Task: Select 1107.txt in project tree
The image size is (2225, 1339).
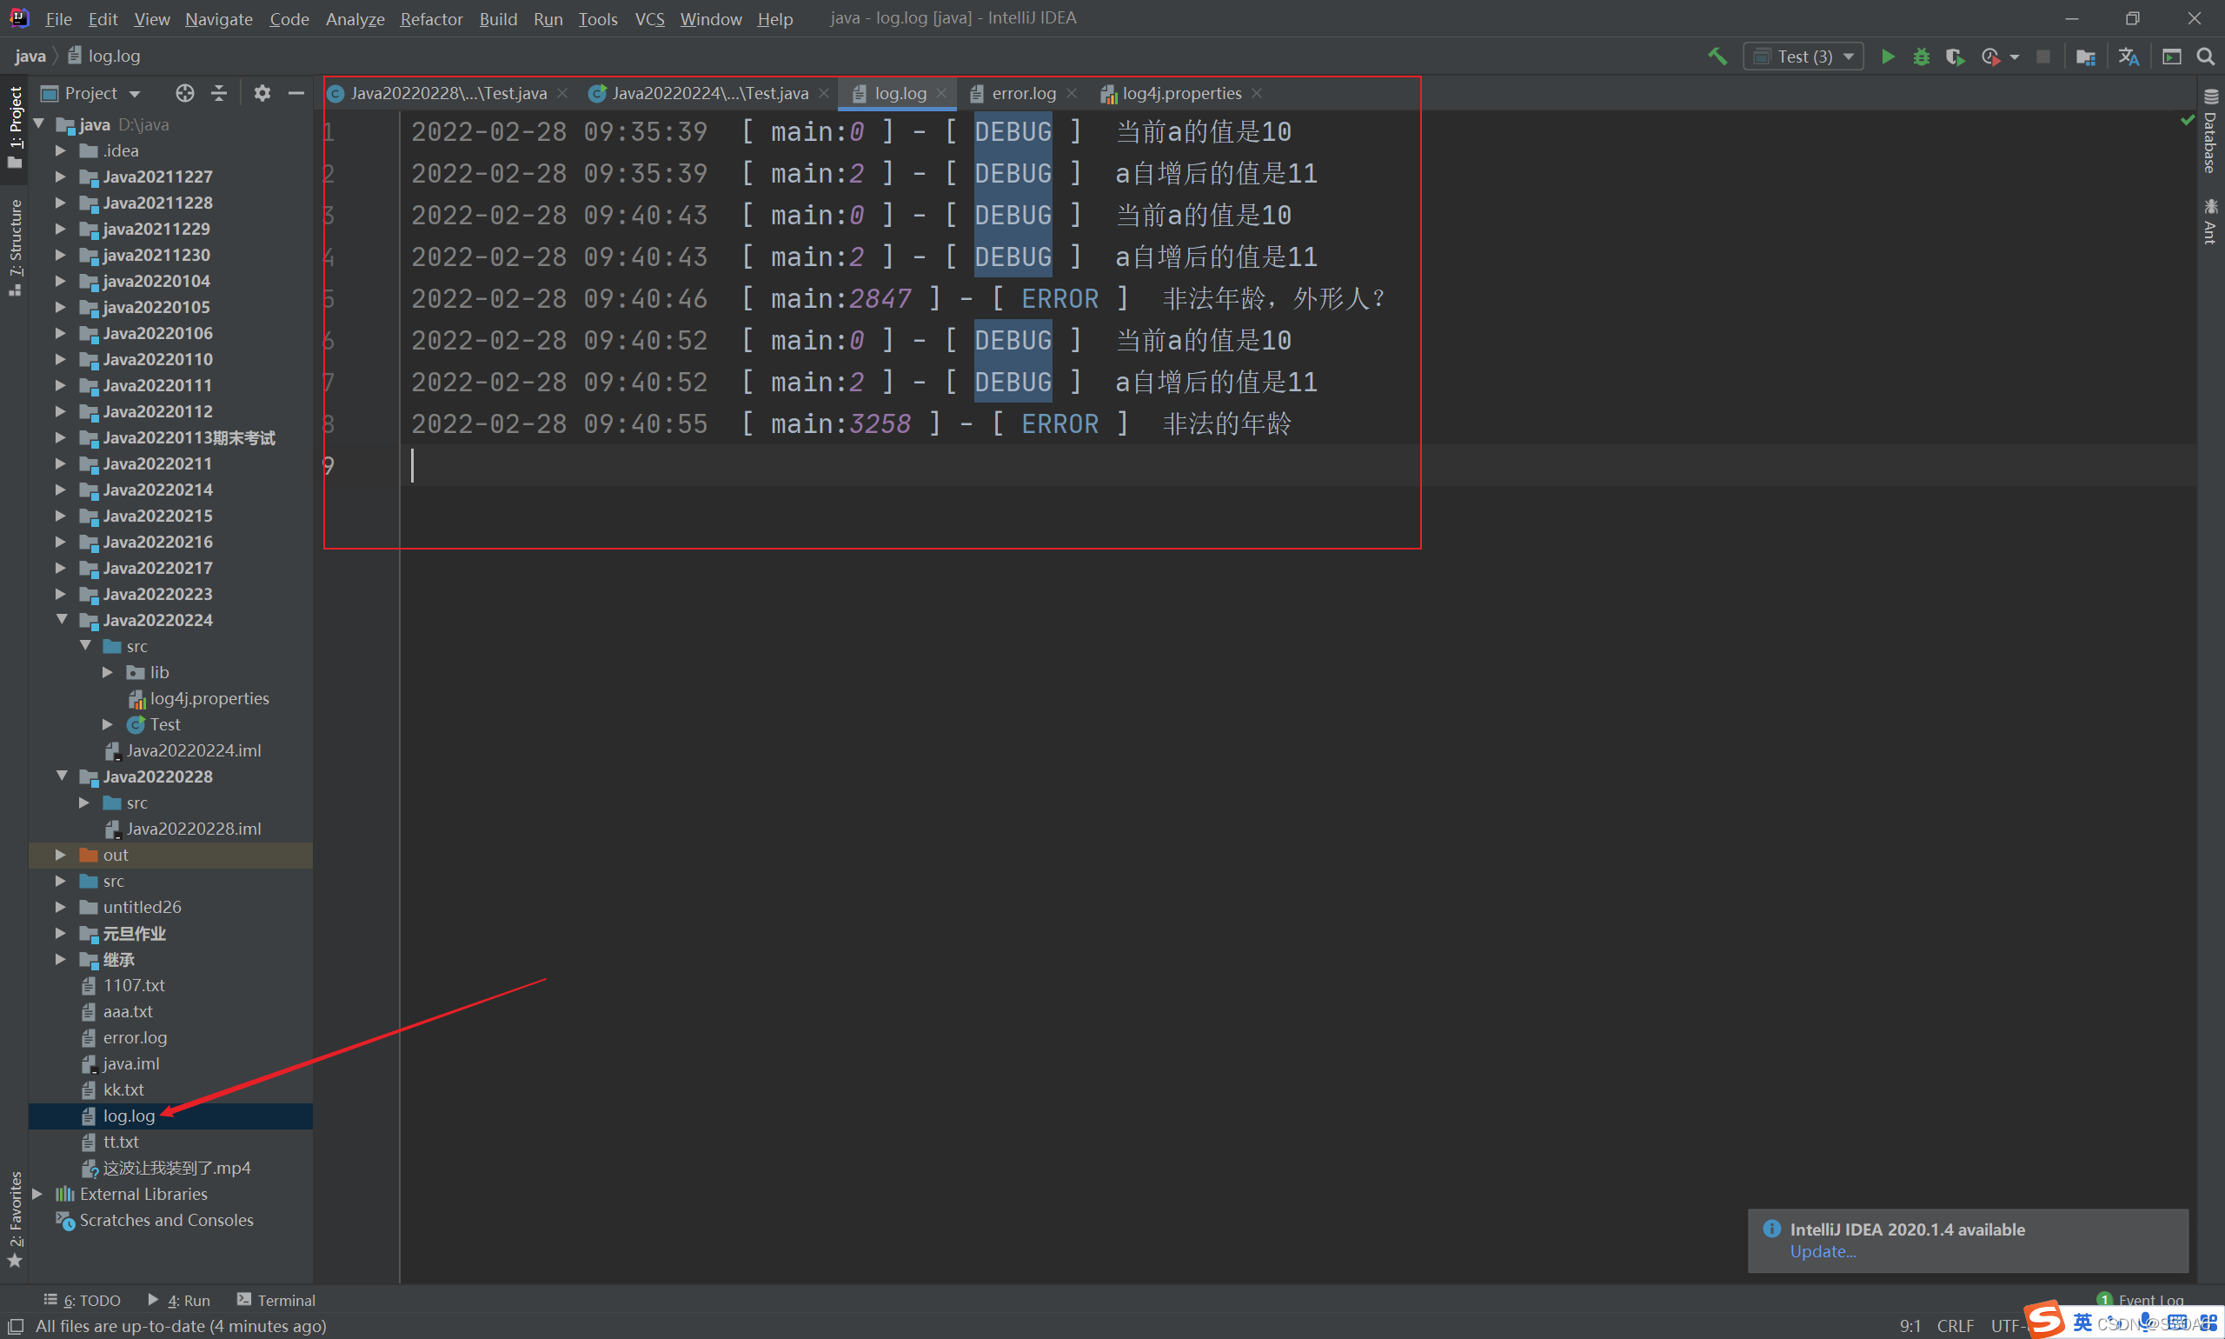Action: click(134, 985)
